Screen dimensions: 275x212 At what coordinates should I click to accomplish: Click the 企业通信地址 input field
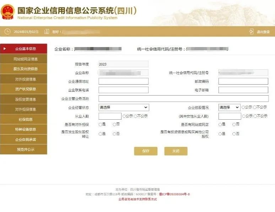123,81
